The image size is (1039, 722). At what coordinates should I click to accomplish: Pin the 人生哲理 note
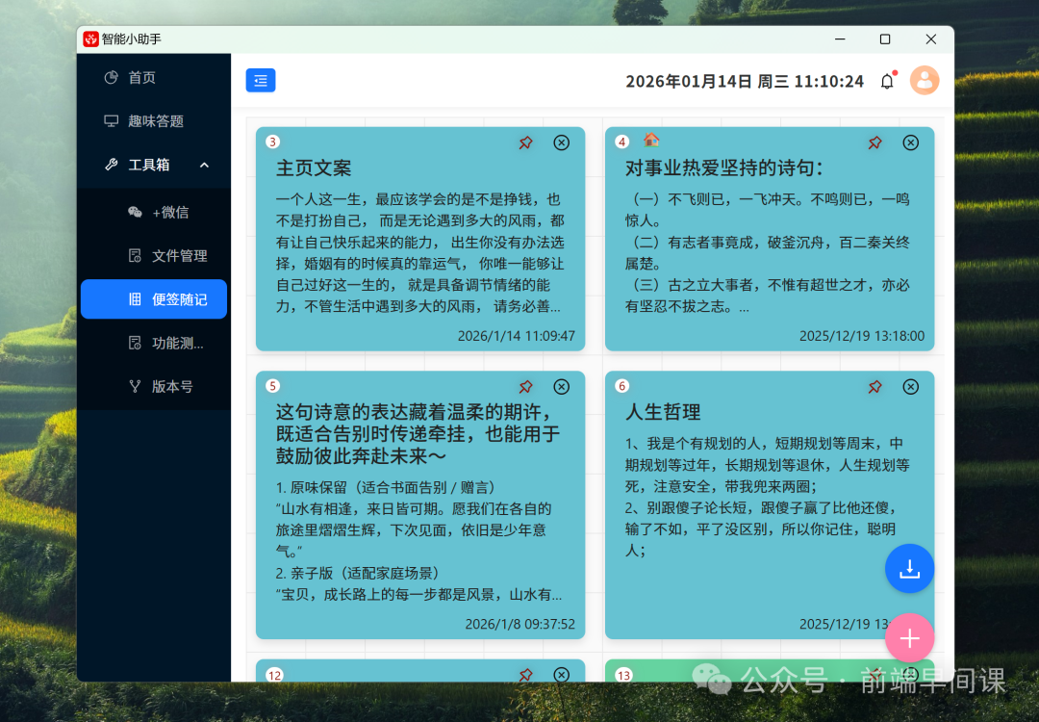[874, 387]
